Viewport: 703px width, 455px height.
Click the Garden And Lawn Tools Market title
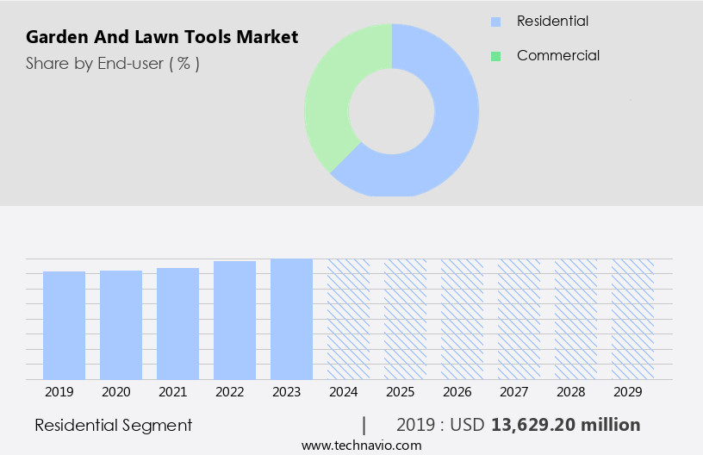[162, 37]
